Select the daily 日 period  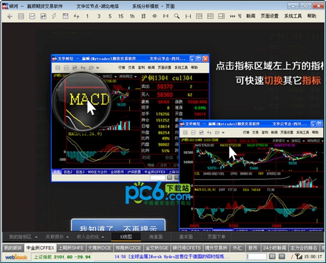coord(144,16)
